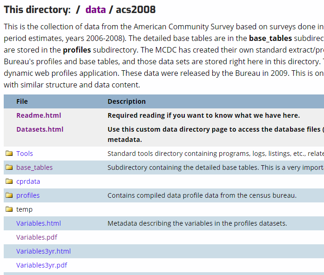Open the Variables3yr.html file link
Image resolution: width=324 pixels, height=275 pixels.
click(43, 251)
